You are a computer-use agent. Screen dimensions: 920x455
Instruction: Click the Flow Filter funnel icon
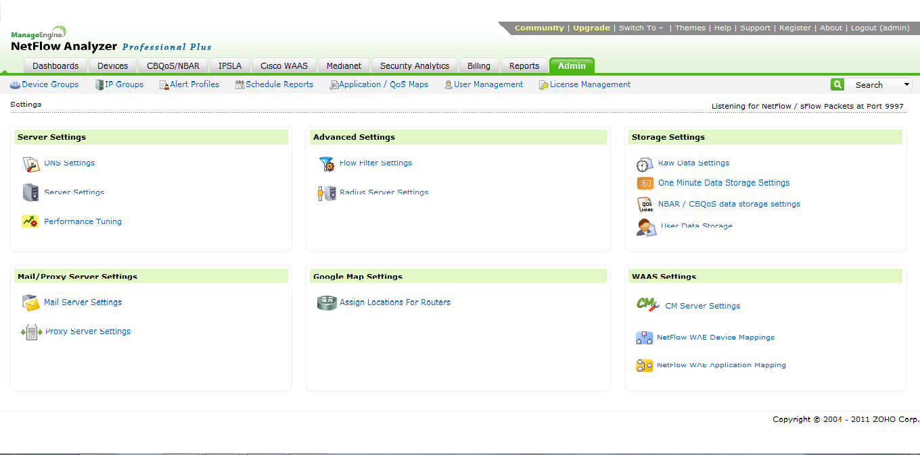pos(327,164)
